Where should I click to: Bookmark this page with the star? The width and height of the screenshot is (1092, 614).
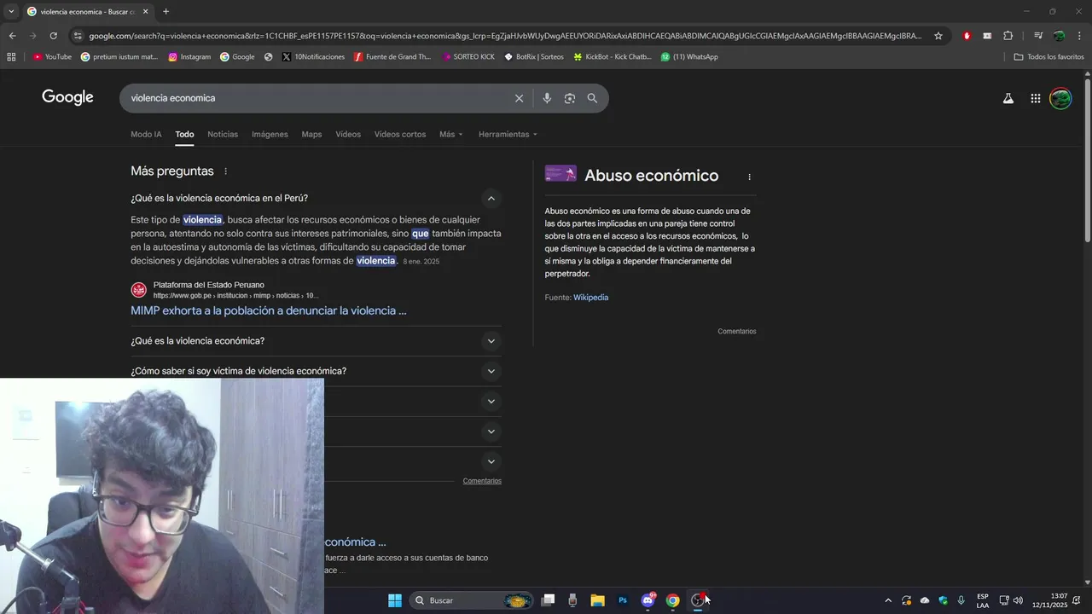938,36
